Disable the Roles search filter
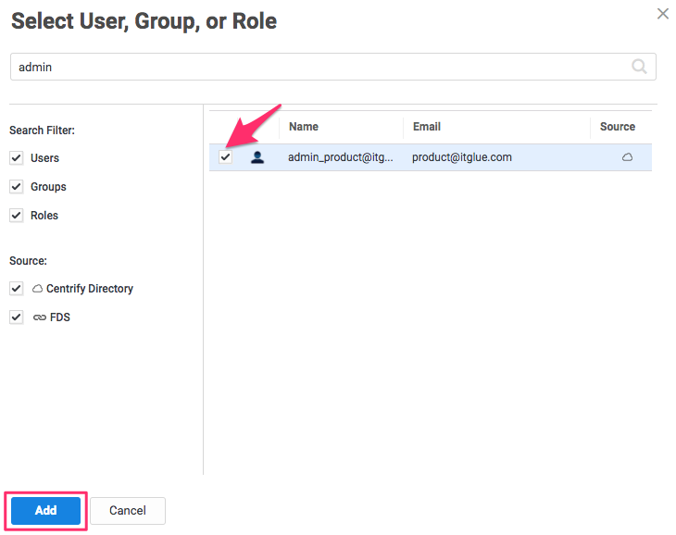Screen dimensions: 676x535 click(17, 216)
